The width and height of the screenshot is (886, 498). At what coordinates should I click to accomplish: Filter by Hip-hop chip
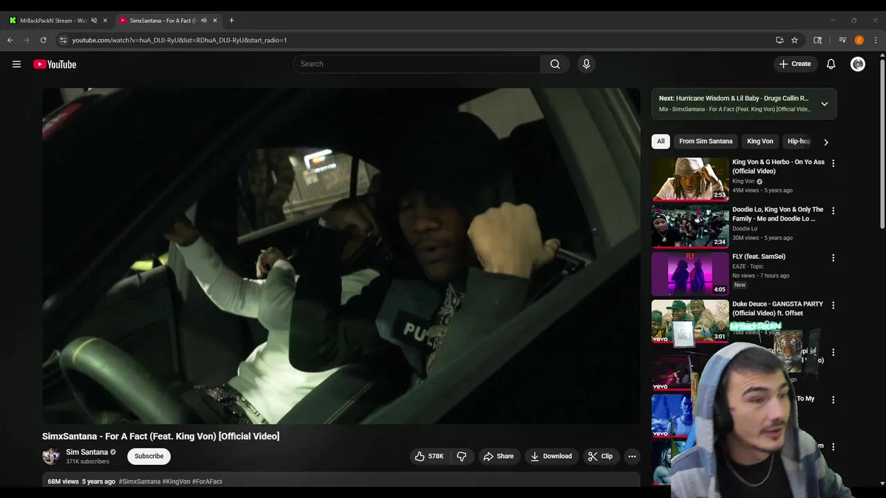tap(799, 141)
